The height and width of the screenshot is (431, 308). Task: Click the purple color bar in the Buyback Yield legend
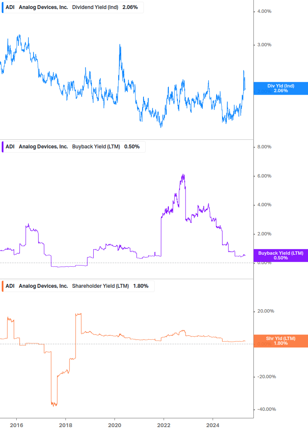3,147
